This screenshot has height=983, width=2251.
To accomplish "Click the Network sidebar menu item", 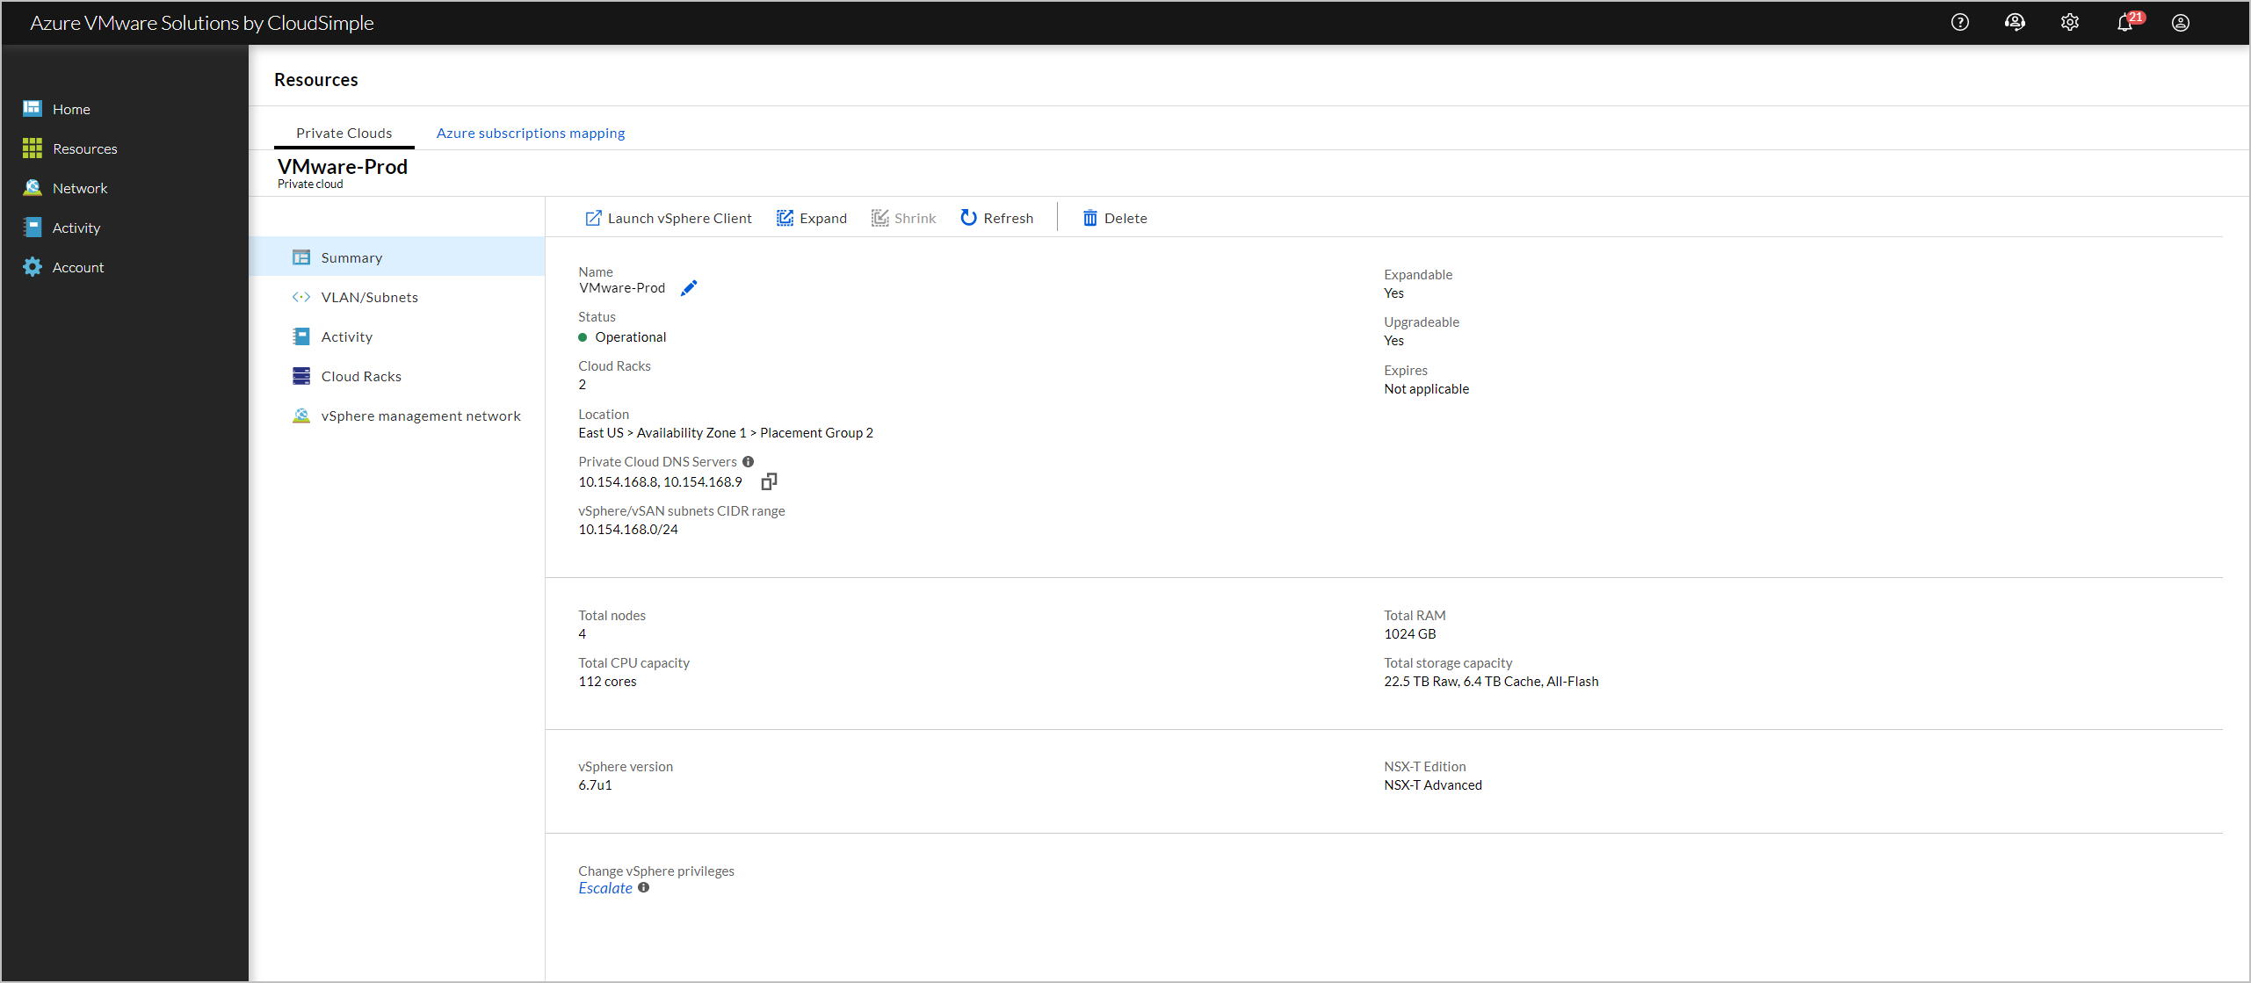I will (x=81, y=186).
